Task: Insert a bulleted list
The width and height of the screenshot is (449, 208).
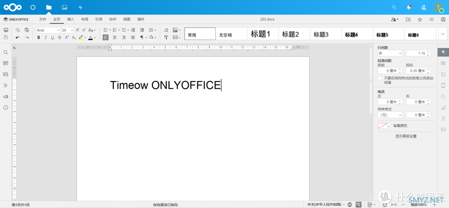Action: point(106,30)
